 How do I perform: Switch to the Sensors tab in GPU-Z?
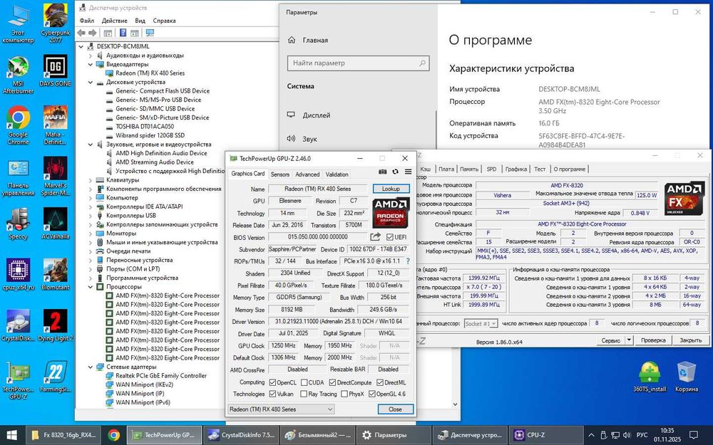(279, 174)
